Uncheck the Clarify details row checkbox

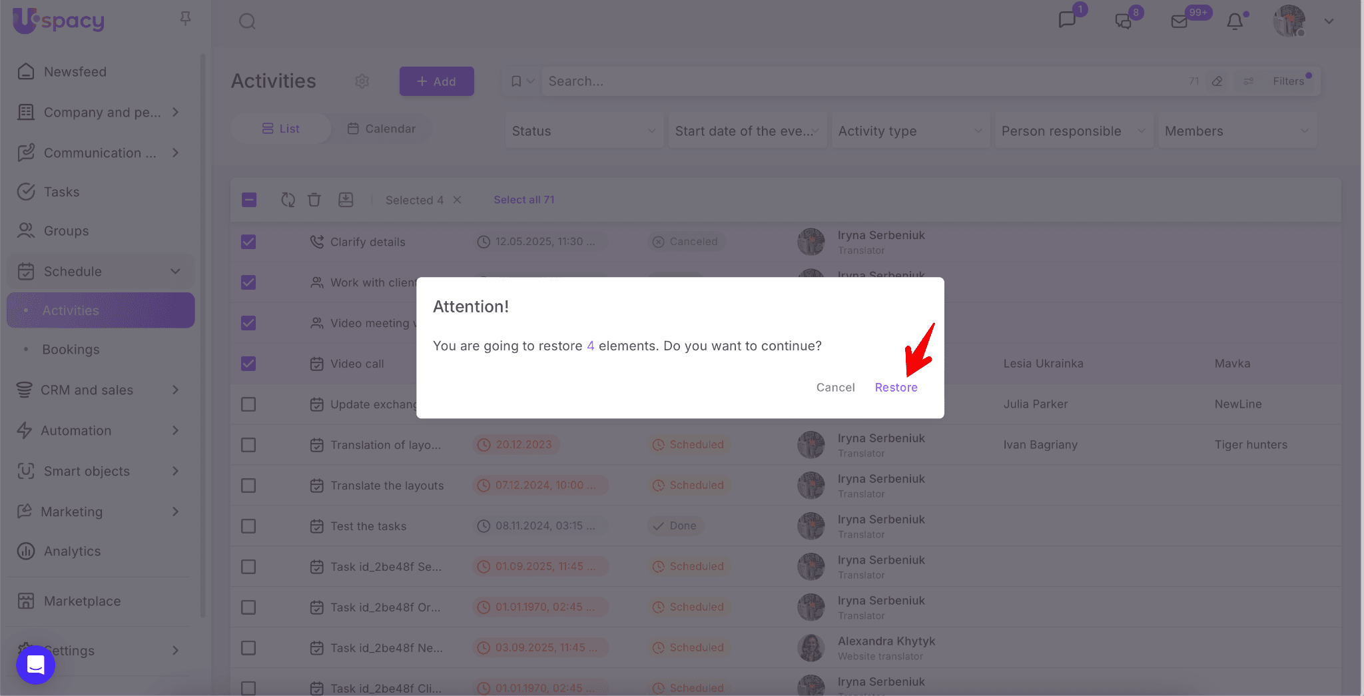pyautogui.click(x=248, y=242)
